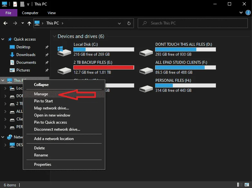Collapse the Quick access tree node
This screenshot has width=252, height=188.
3,39
